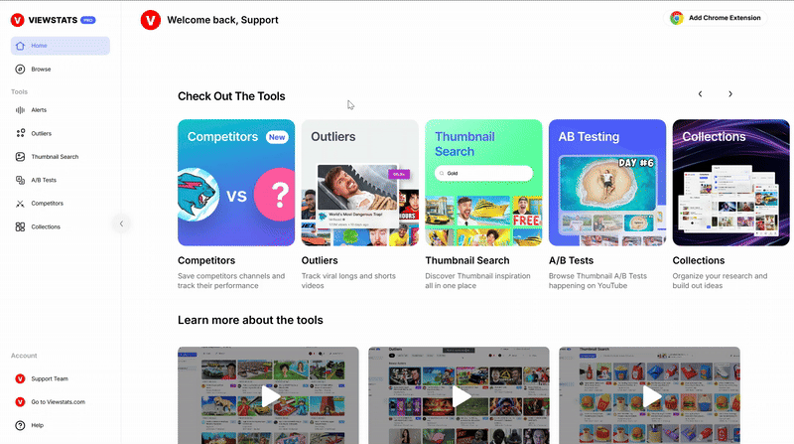The height and width of the screenshot is (444, 794).
Task: Click the Browse compass icon
Action: 20,69
